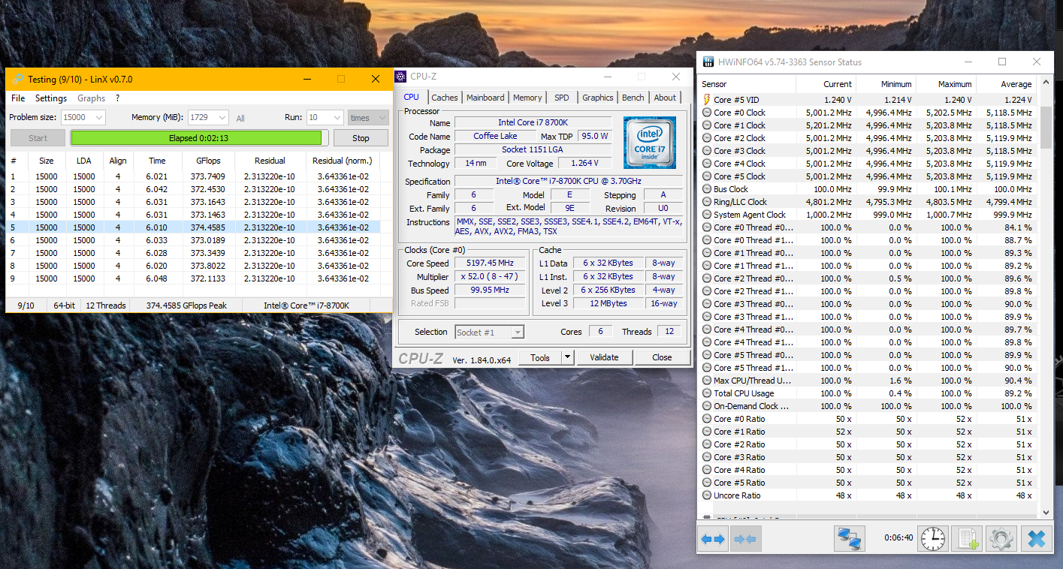Click the blue expand-columns arrows icon in HWiNFO
The width and height of the screenshot is (1063, 569).
pyautogui.click(x=713, y=539)
